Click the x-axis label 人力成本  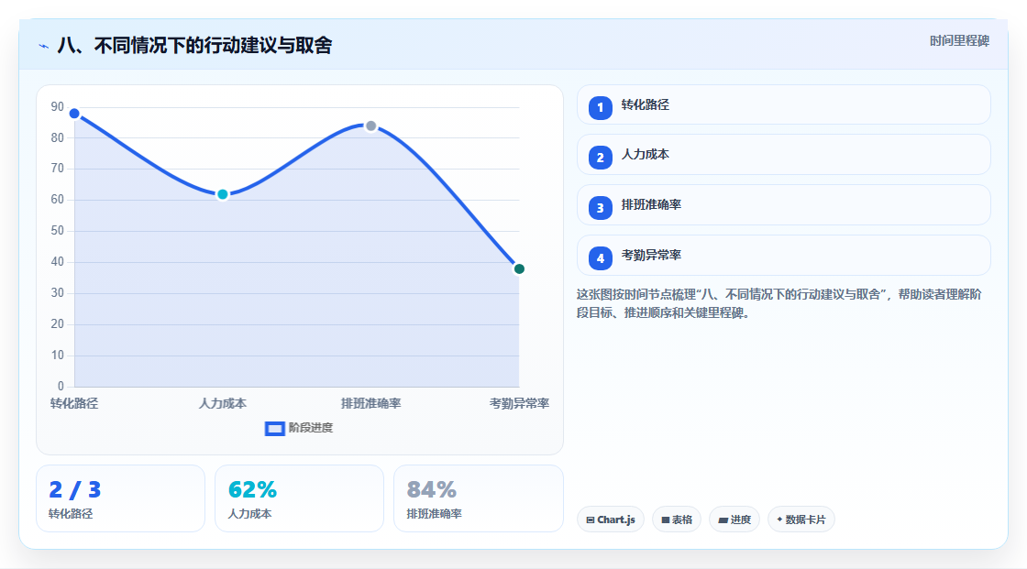(x=223, y=403)
